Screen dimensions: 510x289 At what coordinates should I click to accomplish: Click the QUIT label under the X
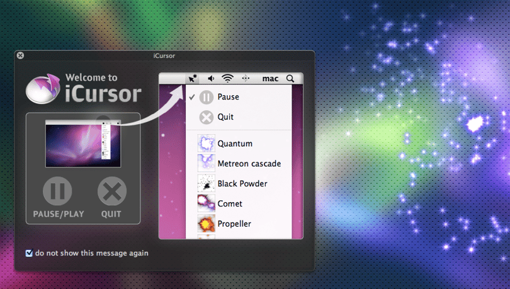[x=111, y=214]
